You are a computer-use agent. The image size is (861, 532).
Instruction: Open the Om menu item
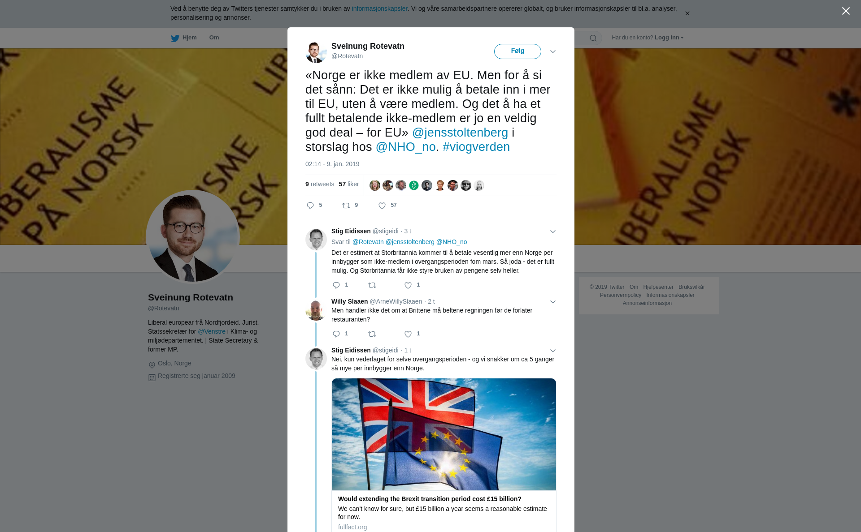214,38
